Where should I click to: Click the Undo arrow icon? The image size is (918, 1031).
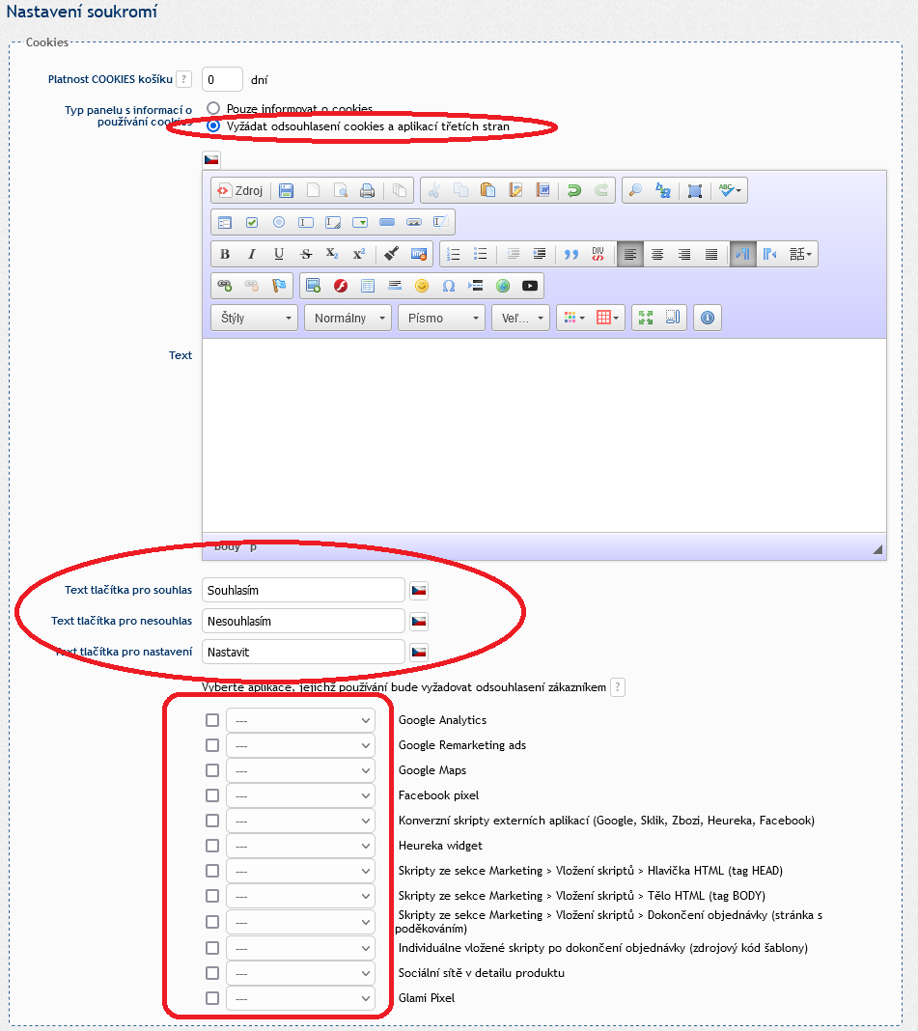pyautogui.click(x=574, y=191)
